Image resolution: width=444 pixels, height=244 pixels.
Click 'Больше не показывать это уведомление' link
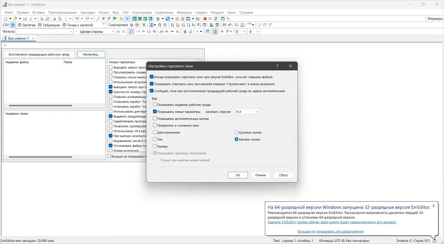pyautogui.click(x=330, y=231)
